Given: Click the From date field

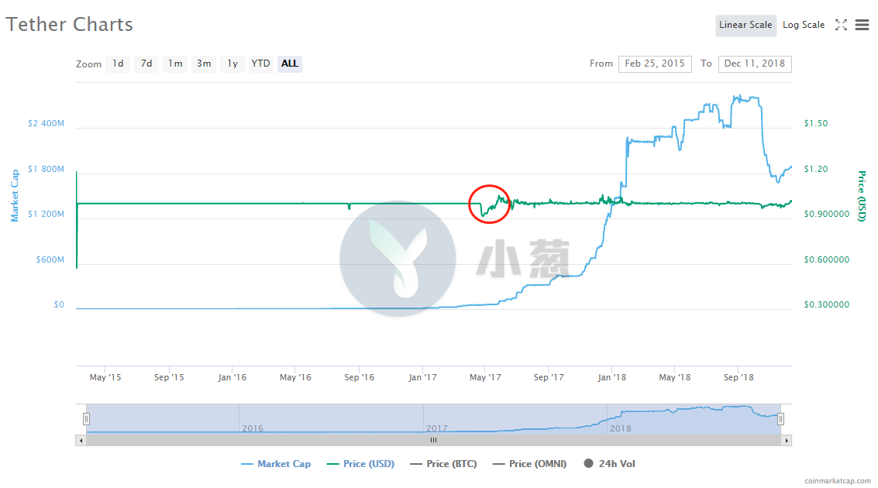Looking at the screenshot, I should (x=655, y=64).
